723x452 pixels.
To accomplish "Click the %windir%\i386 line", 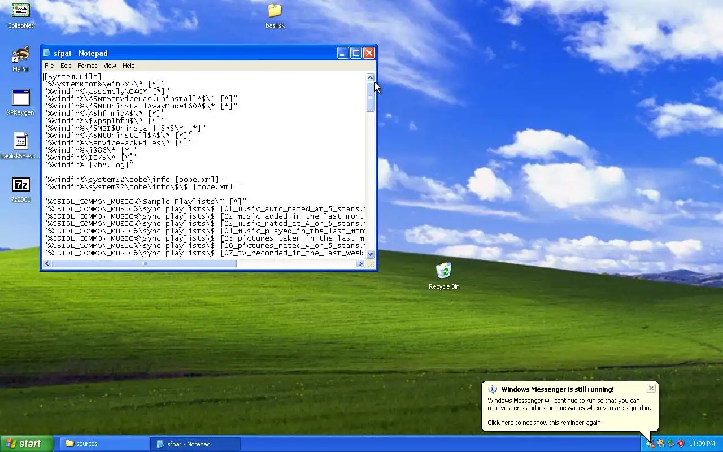I will tap(91, 150).
